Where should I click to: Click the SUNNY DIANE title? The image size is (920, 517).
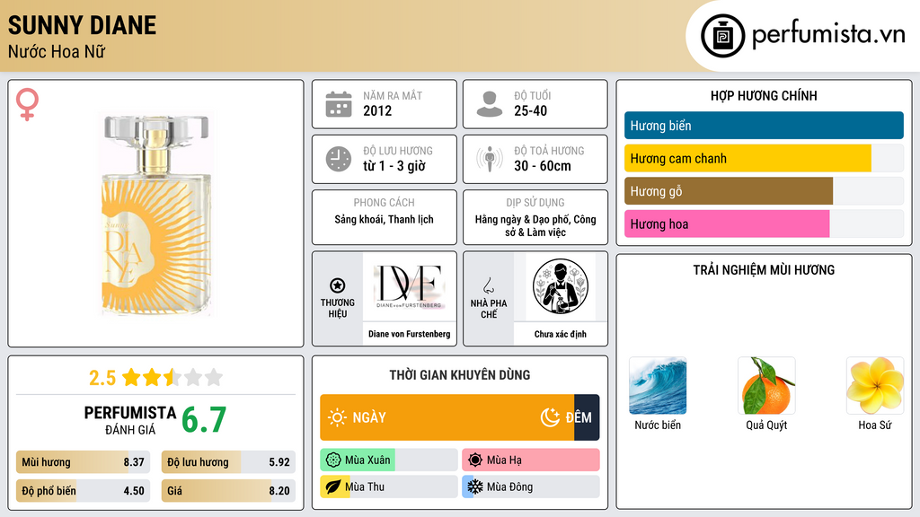pyautogui.click(x=82, y=25)
